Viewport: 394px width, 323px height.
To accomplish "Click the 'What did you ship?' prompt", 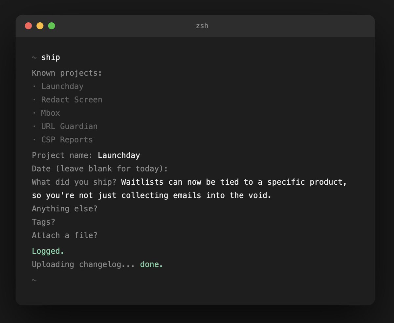I will 74,182.
